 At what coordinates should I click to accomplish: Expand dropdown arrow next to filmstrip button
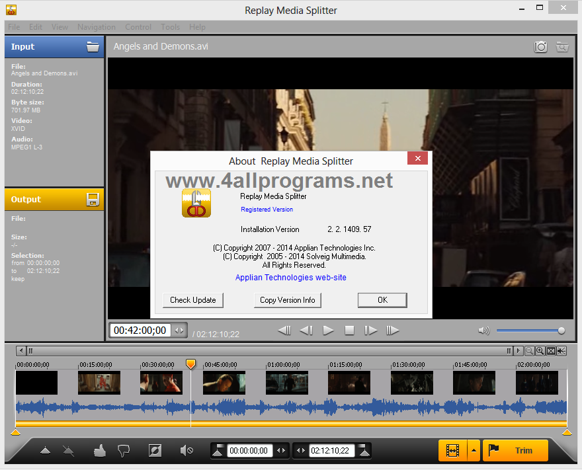[474, 451]
